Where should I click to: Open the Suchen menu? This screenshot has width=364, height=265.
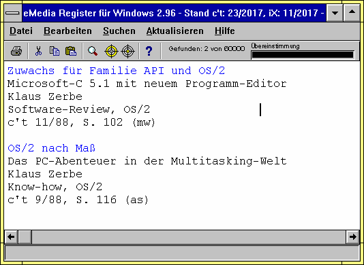pyautogui.click(x=119, y=31)
